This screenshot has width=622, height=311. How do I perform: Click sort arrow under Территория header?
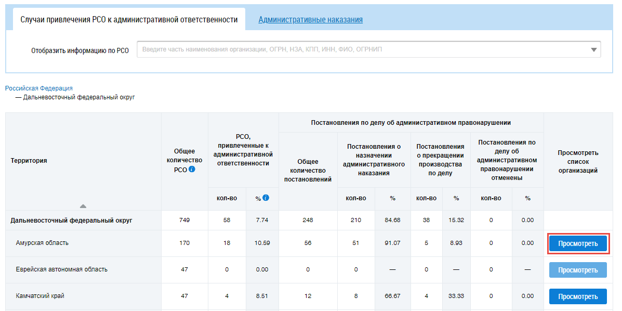[83, 206]
